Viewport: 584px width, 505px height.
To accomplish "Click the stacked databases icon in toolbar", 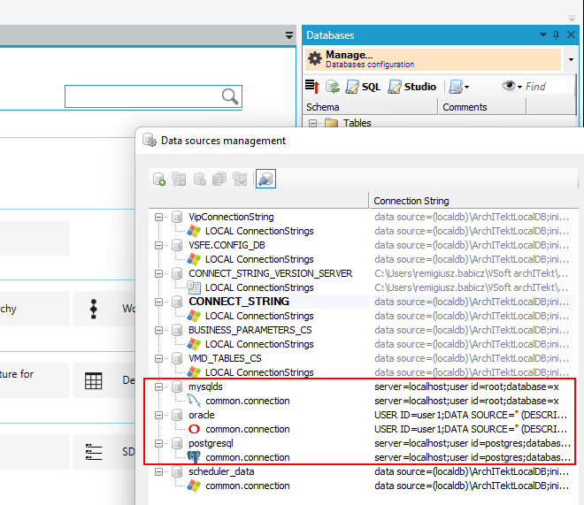I will (219, 179).
